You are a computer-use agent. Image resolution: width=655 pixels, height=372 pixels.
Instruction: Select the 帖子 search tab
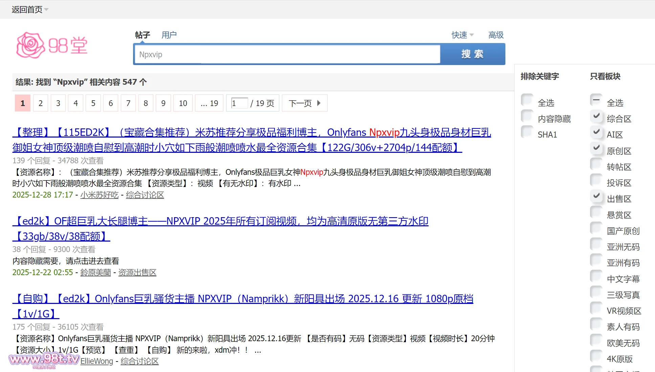tap(142, 35)
